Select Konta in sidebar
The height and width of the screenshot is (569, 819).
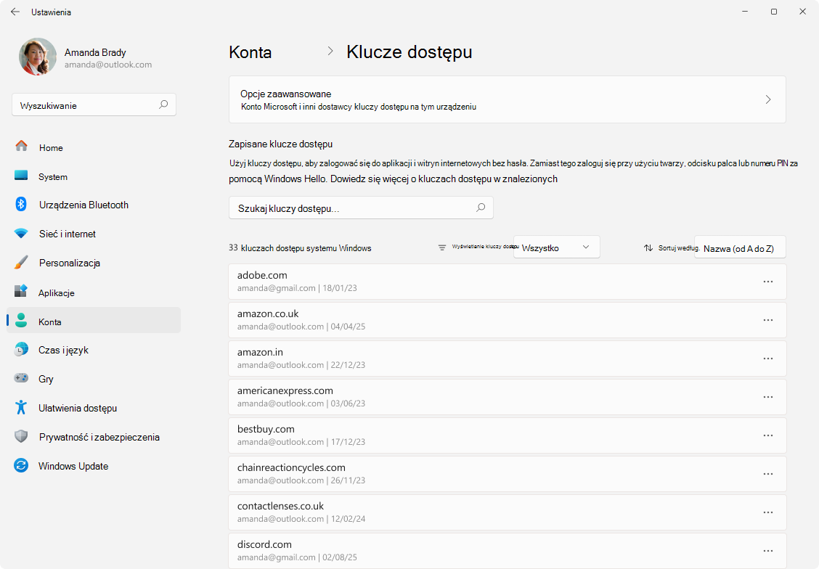tap(94, 321)
